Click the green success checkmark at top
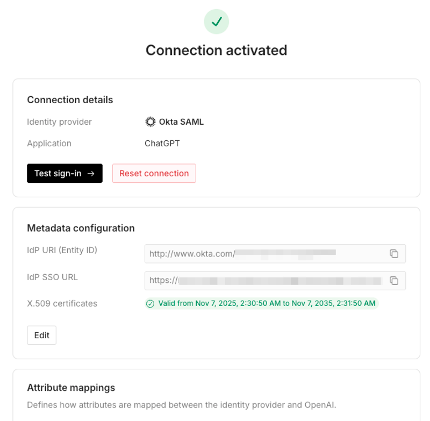 coord(217,22)
